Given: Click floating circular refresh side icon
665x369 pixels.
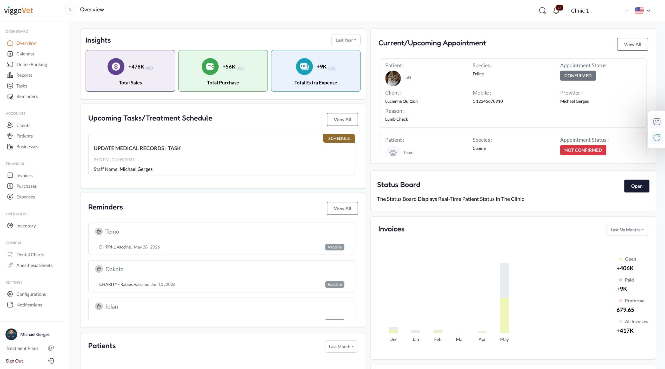Looking at the screenshot, I should (x=657, y=138).
